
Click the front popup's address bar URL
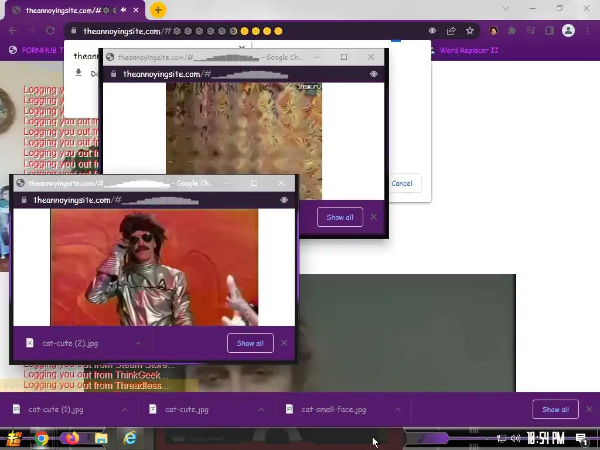116,200
